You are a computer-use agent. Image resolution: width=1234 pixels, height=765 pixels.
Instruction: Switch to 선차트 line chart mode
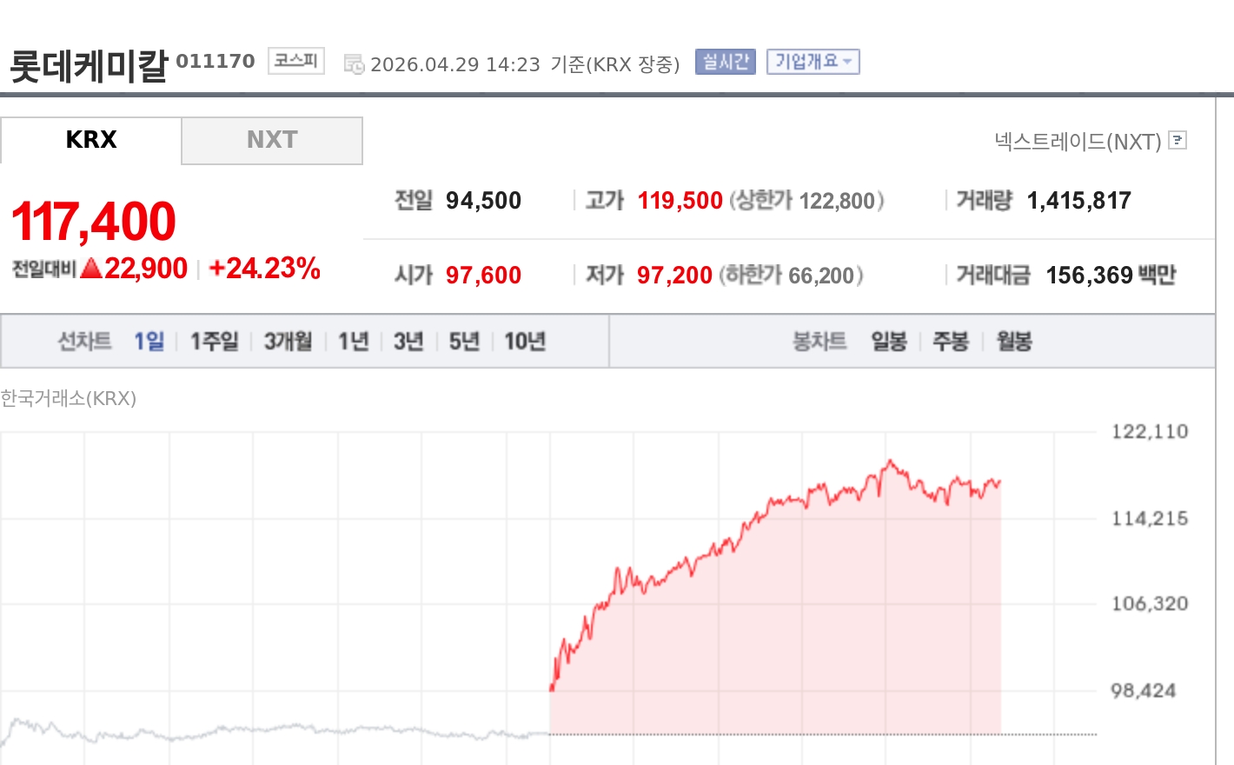83,341
